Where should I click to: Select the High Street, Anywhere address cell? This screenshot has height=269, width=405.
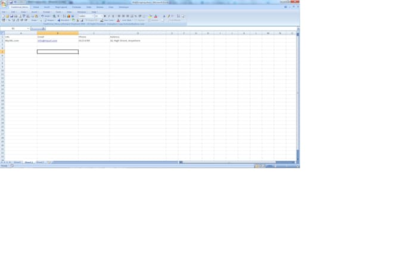pyautogui.click(x=138, y=40)
